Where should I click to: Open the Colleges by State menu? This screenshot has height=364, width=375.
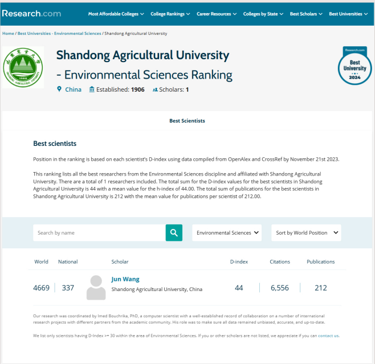263,14
